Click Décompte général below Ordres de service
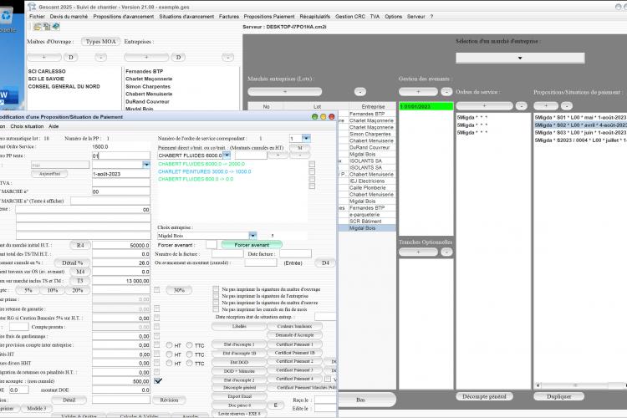 click(x=484, y=397)
